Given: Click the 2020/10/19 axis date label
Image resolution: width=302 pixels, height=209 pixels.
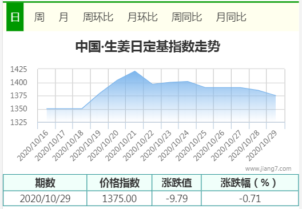Looking at the screenshot, I should (85, 146).
